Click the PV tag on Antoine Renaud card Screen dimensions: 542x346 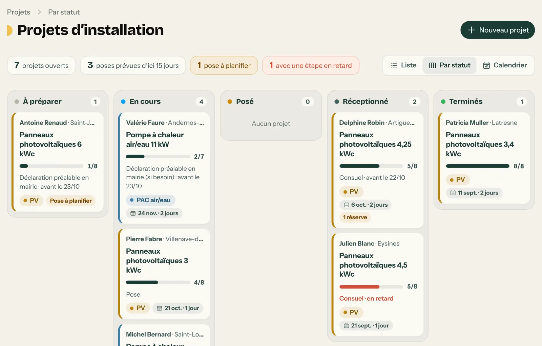pyautogui.click(x=31, y=201)
